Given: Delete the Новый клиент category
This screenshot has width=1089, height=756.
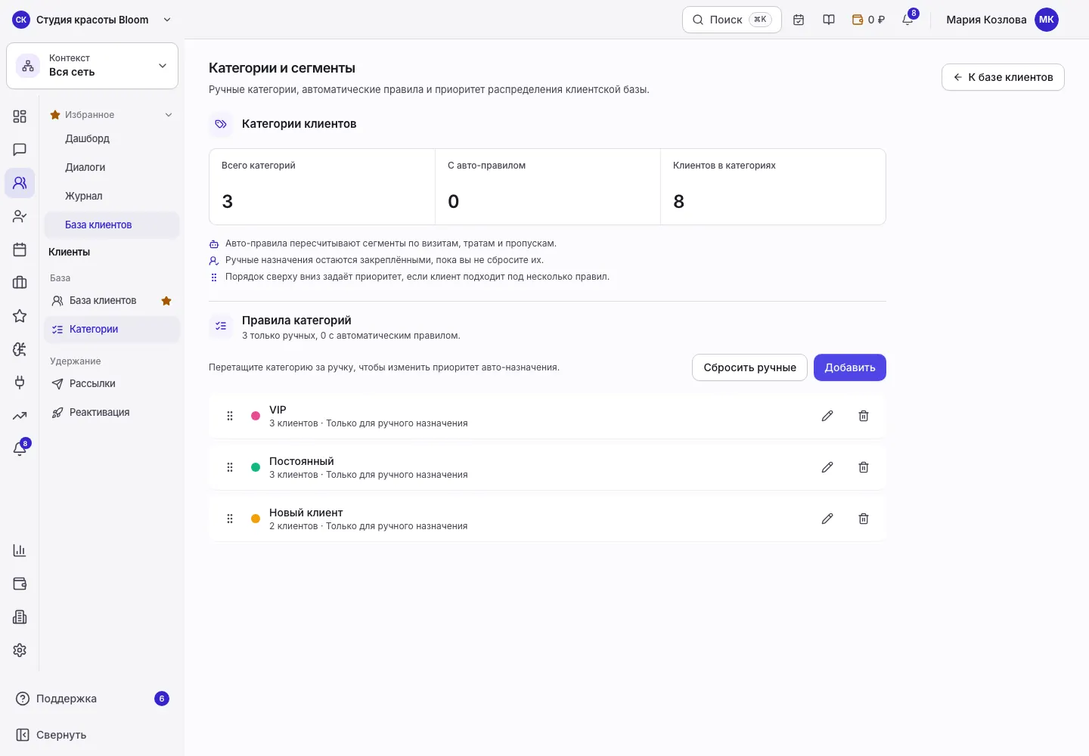Looking at the screenshot, I should (864, 519).
